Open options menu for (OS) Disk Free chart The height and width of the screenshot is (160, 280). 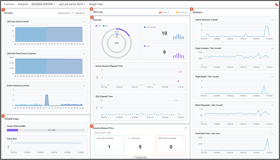coord(84,54)
